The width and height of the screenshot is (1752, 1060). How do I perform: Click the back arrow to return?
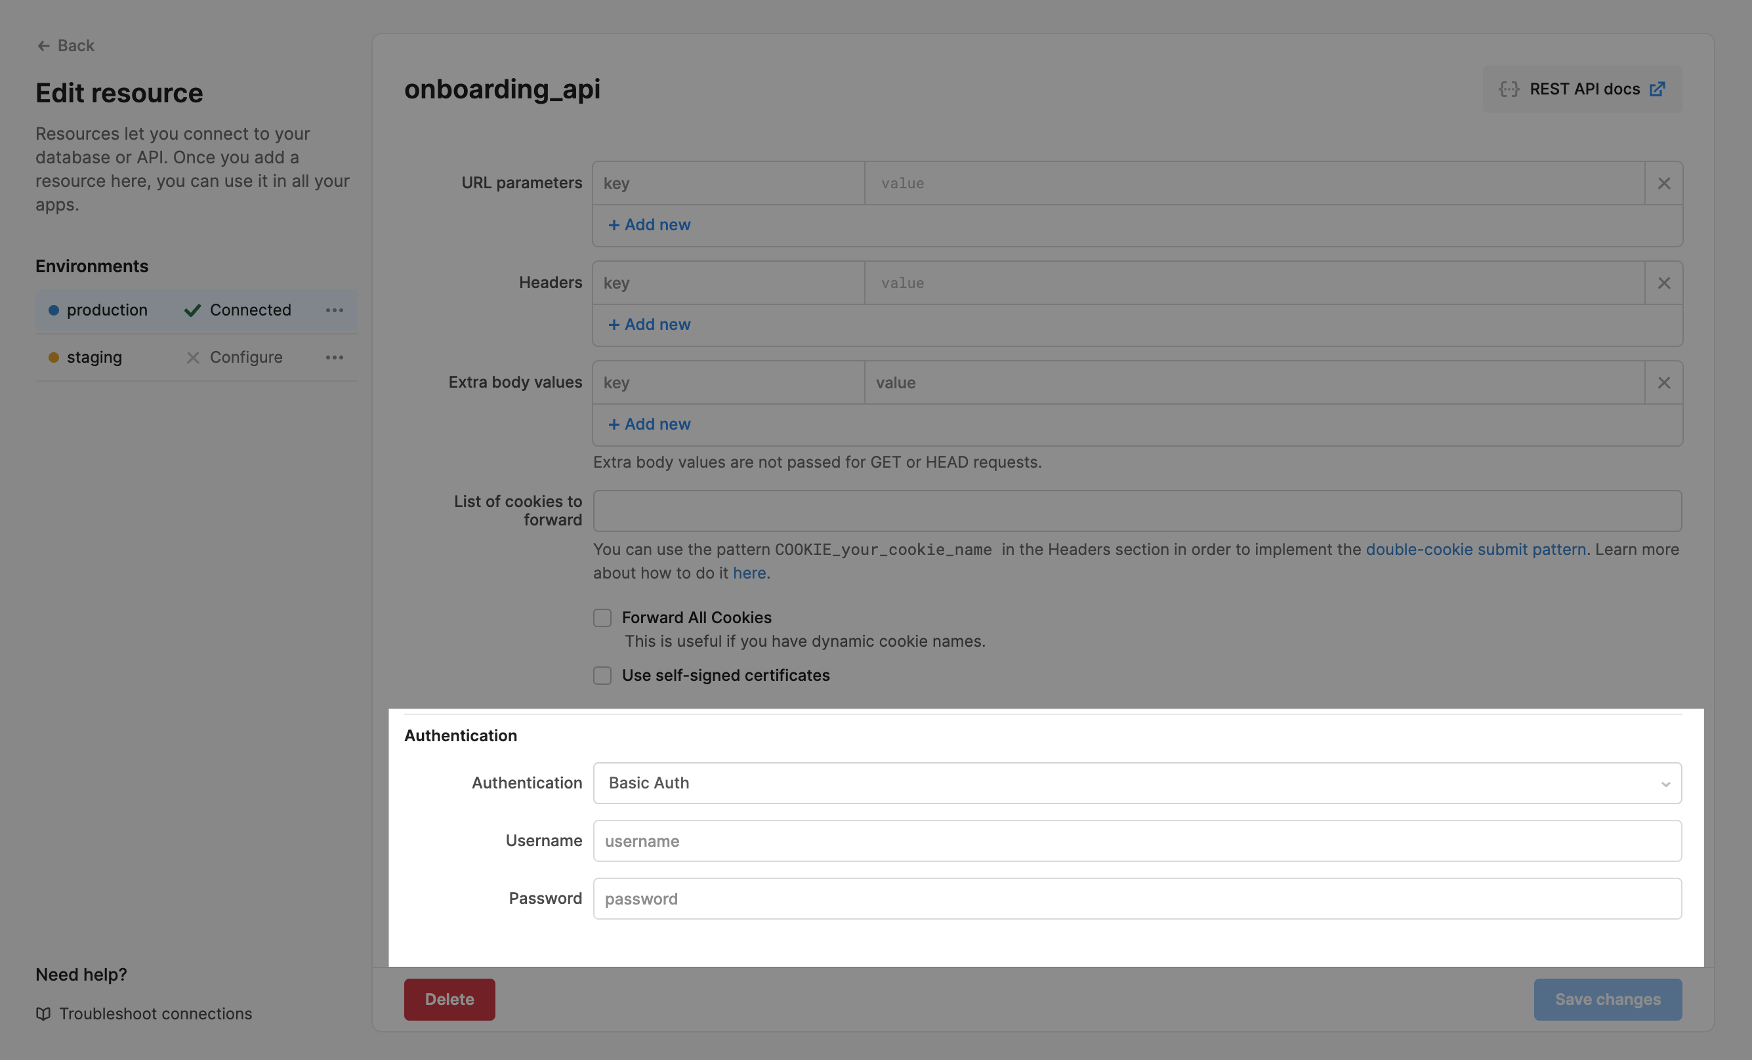coord(43,45)
